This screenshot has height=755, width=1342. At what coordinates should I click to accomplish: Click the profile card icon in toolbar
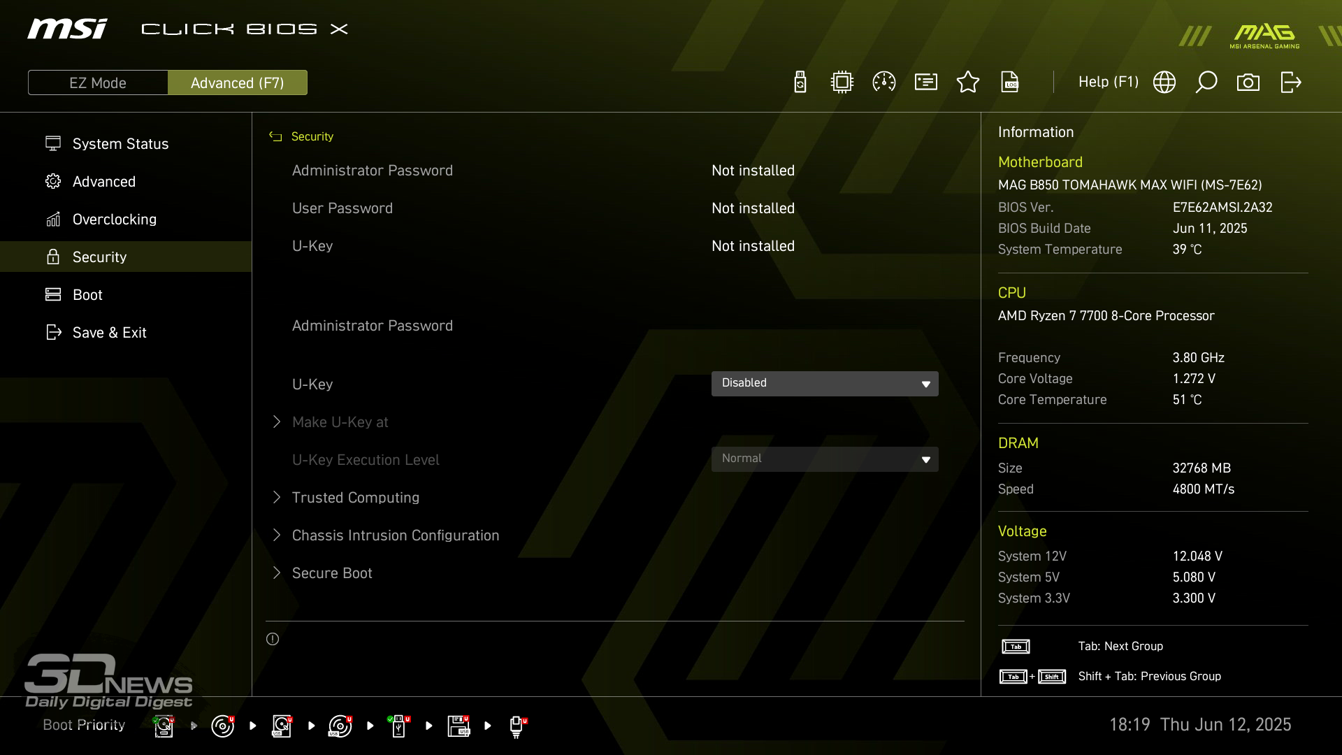pyautogui.click(x=926, y=82)
